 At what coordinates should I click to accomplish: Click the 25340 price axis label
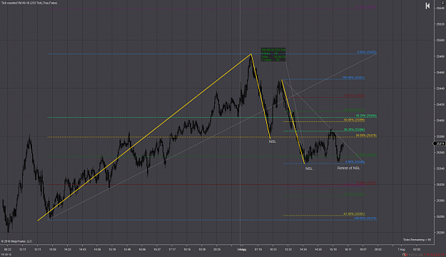(x=440, y=168)
